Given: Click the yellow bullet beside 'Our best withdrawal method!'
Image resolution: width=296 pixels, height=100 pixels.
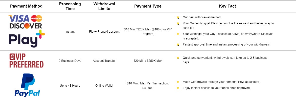Looking at the screenshot, I should [178, 17].
